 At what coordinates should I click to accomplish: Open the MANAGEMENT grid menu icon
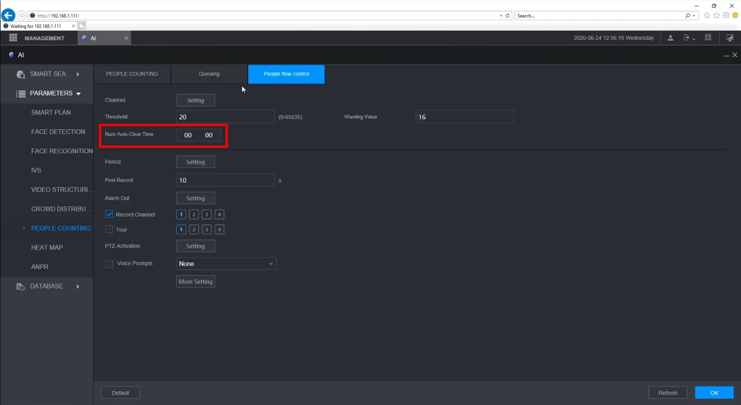(13, 38)
